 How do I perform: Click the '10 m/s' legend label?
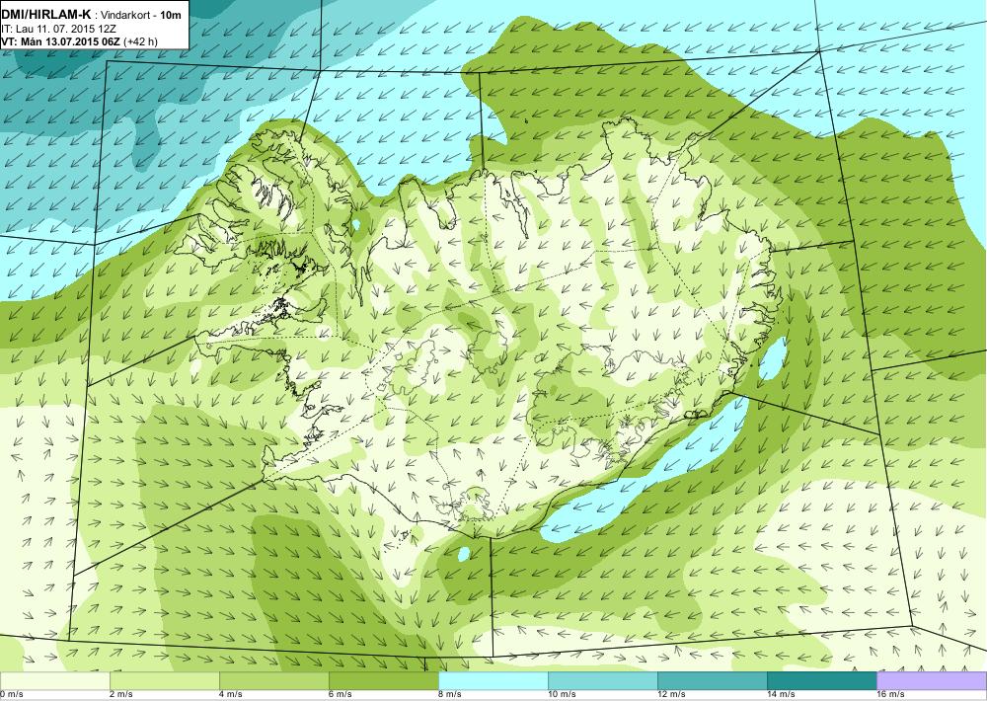pos(563,694)
